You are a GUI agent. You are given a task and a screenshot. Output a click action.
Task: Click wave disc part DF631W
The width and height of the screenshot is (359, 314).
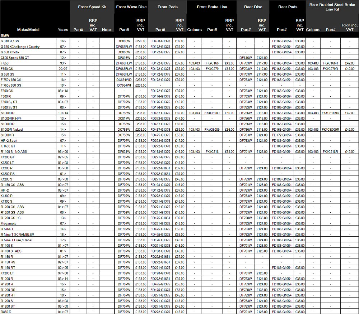coord(124,152)
